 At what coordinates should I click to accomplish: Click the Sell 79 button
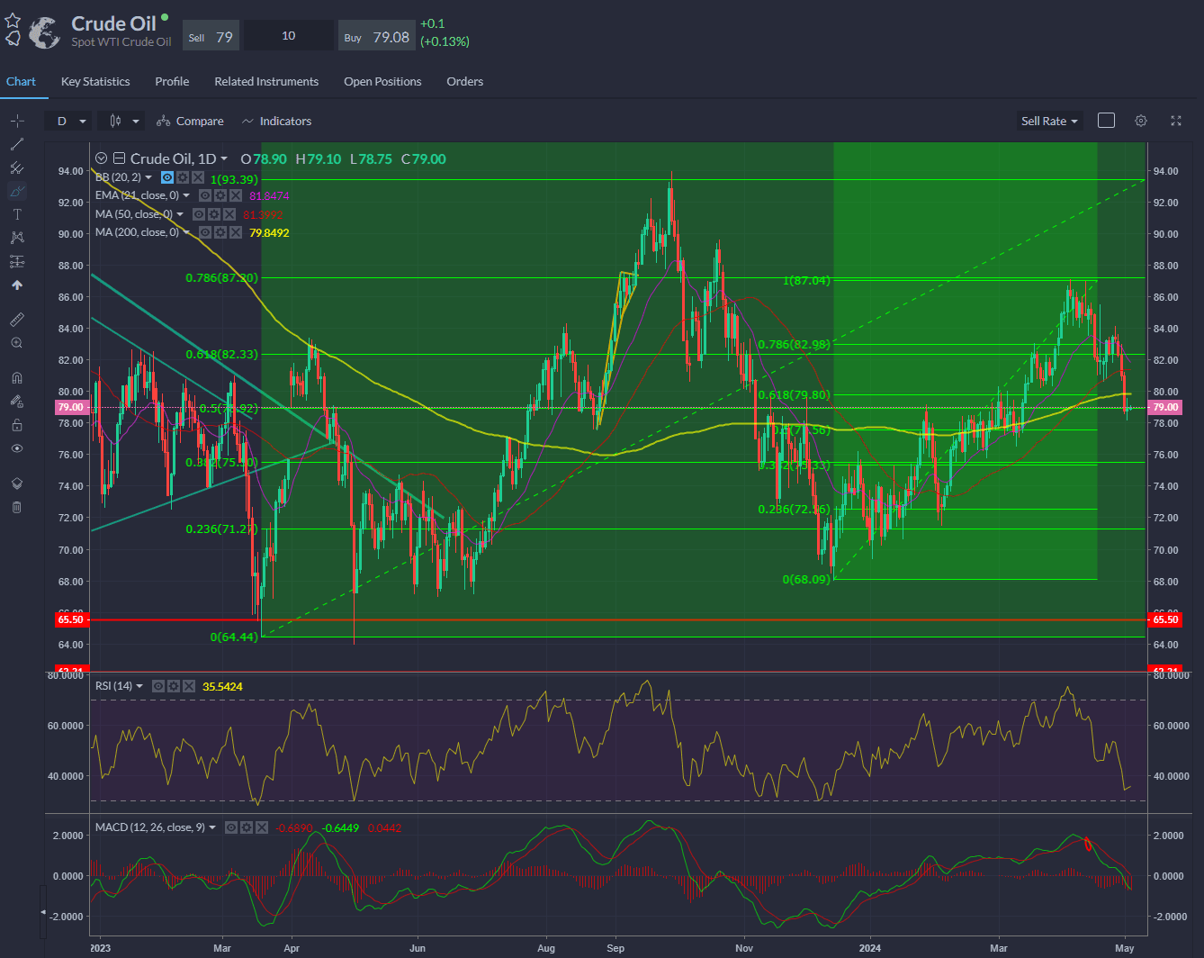(x=211, y=37)
